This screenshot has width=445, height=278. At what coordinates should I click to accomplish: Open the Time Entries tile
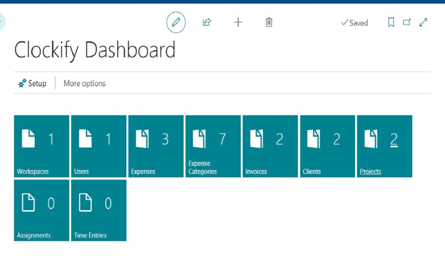pos(99,210)
